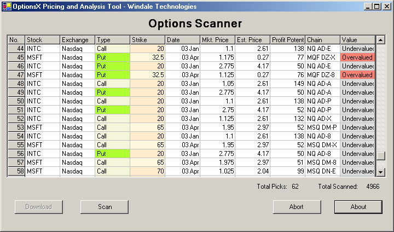Click the Est. Price column header
The width and height of the screenshot is (394, 232).
coord(252,40)
